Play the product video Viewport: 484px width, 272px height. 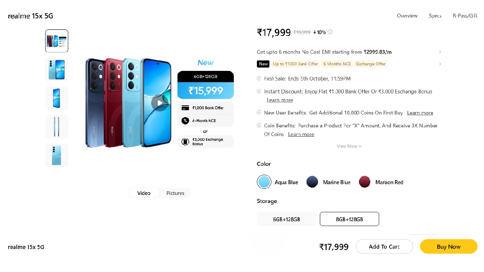click(160, 103)
